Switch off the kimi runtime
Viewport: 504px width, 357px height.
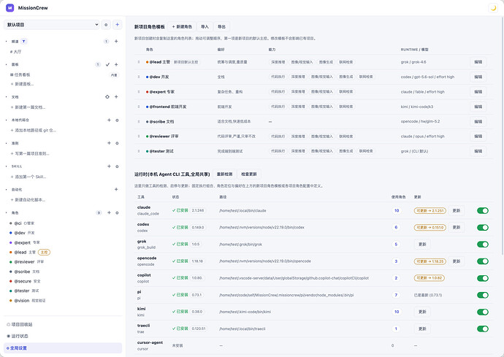483,312
